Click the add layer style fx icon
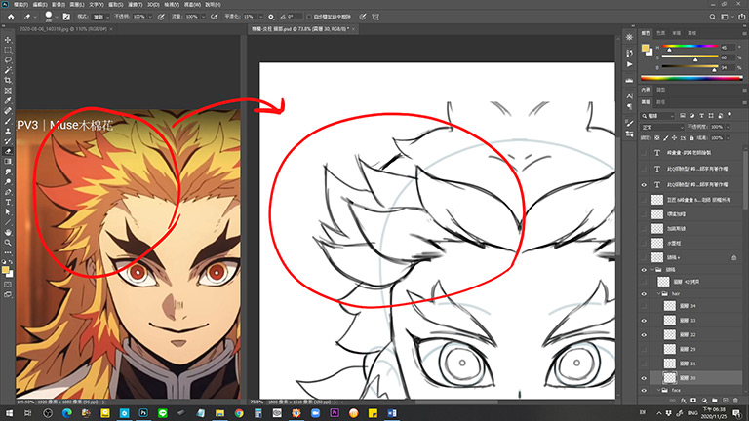Viewport: 749px width, 421px height. [x=683, y=400]
